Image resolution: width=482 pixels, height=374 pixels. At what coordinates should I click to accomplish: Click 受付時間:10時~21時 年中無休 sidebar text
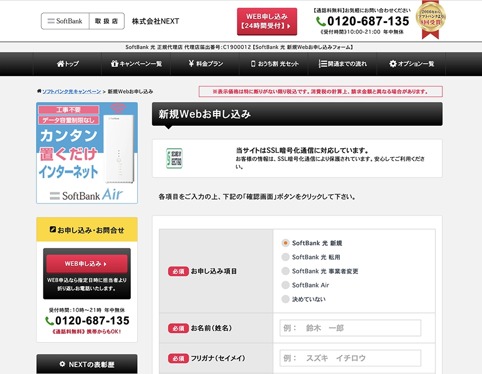click(x=87, y=310)
